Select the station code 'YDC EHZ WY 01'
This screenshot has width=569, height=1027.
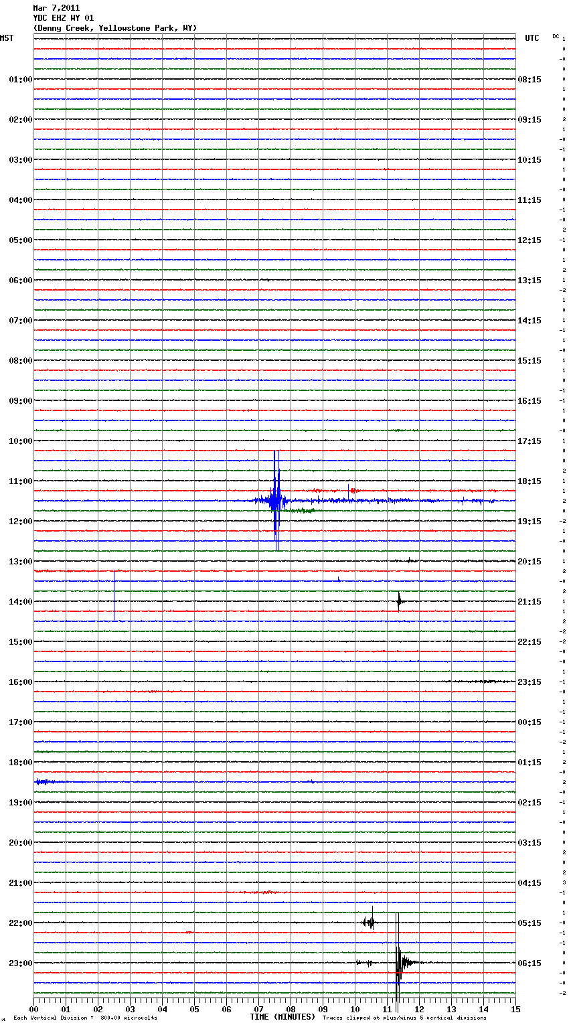click(x=64, y=18)
